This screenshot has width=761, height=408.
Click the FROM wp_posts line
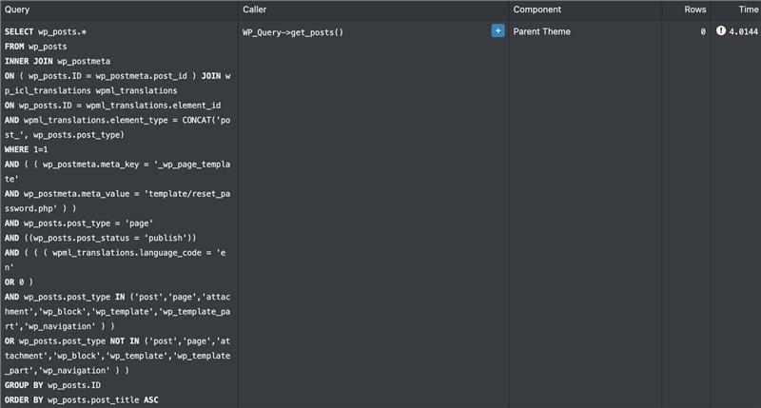pyautogui.click(x=40, y=46)
